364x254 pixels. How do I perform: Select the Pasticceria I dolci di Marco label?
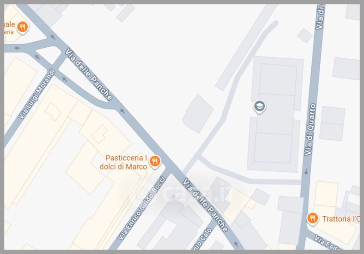point(123,162)
